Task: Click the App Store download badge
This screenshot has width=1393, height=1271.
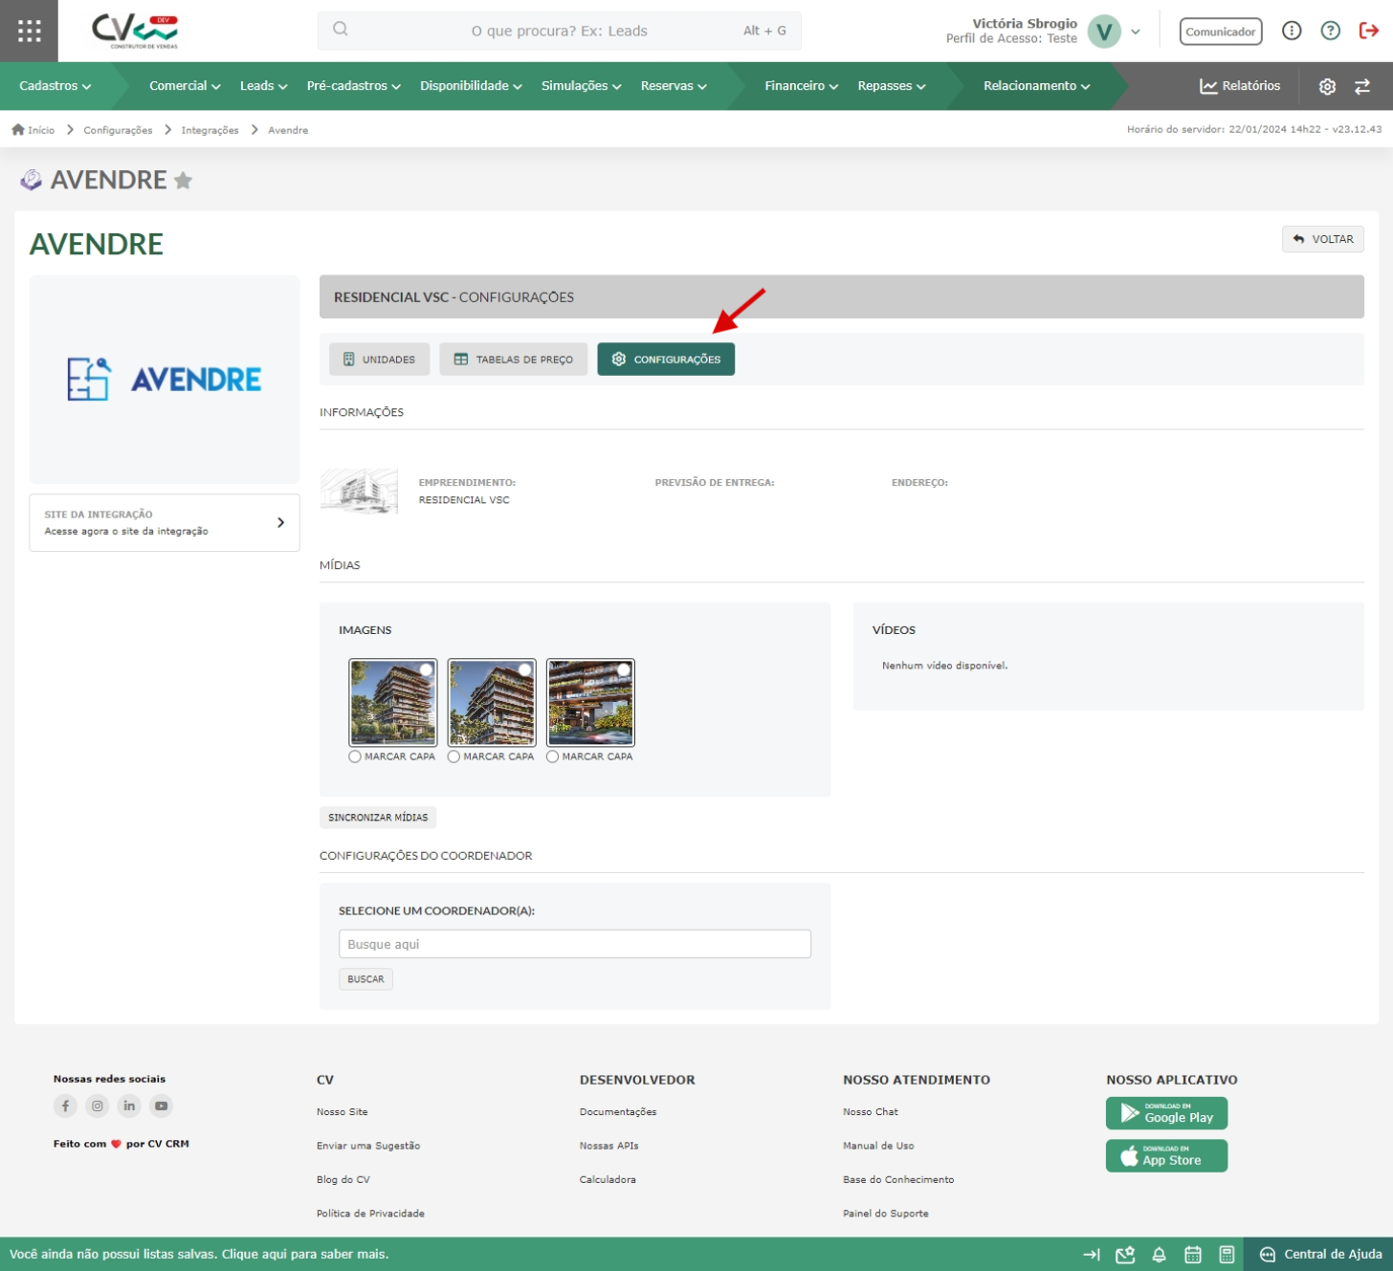Action: 1166,1155
